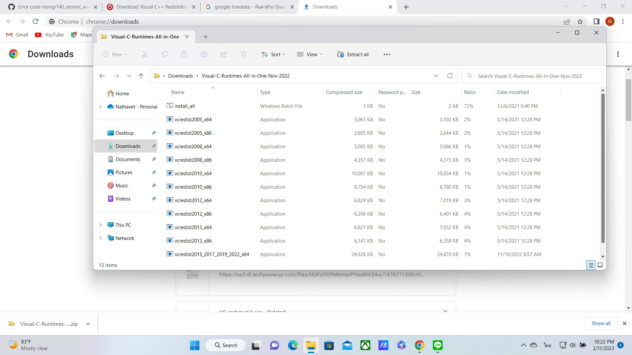Open the address bar history dropdown
Viewport: 632px width, 355px height.
[x=436, y=76]
